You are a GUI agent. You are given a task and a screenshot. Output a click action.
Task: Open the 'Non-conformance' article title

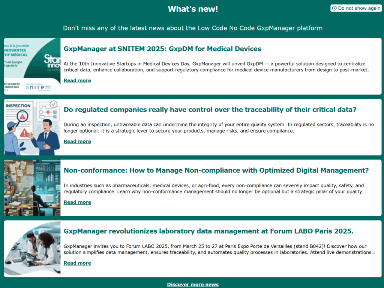tap(216, 170)
